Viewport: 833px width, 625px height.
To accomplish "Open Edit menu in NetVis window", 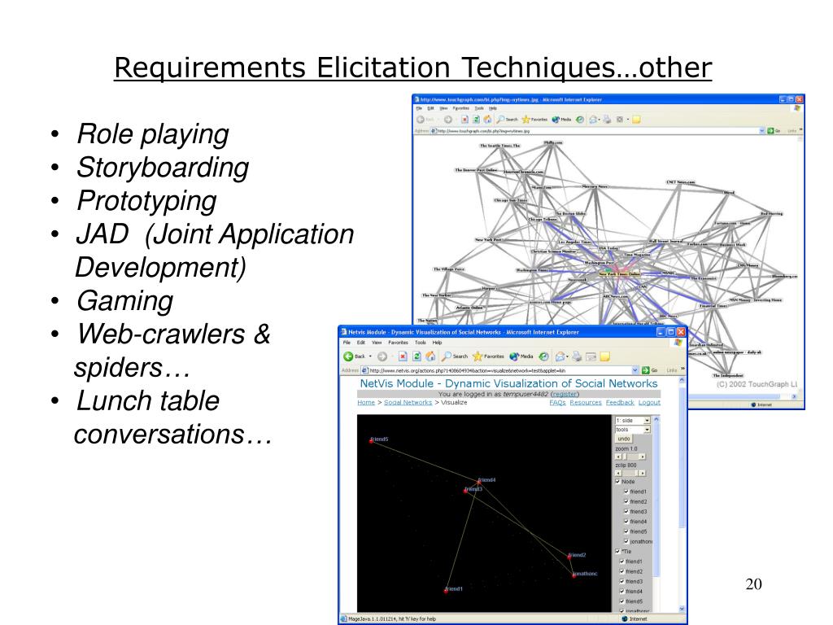I will 360,343.
